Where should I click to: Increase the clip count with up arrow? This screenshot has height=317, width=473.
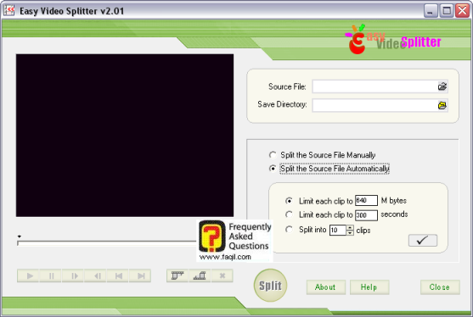coord(350,228)
